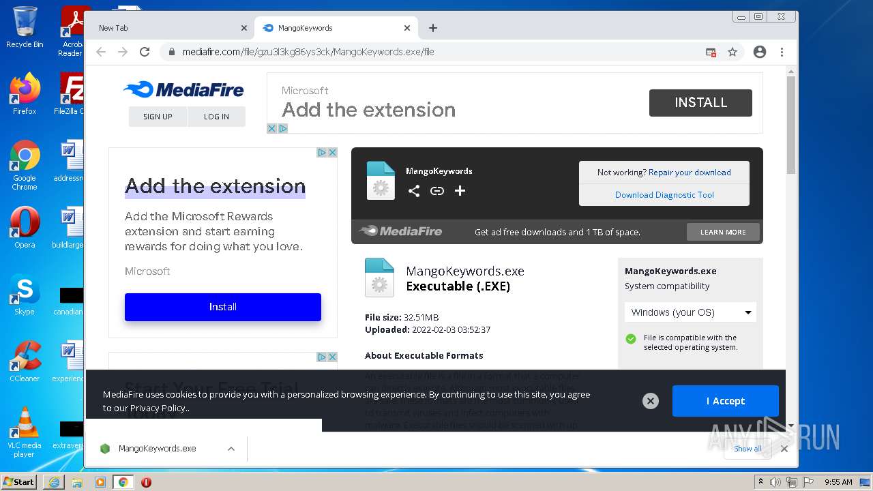This screenshot has height=491, width=873.
Task: Click the address bar URL
Action: pyautogui.click(x=308, y=52)
